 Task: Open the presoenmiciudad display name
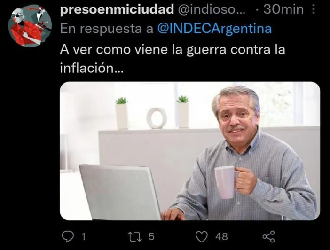pyautogui.click(x=117, y=10)
